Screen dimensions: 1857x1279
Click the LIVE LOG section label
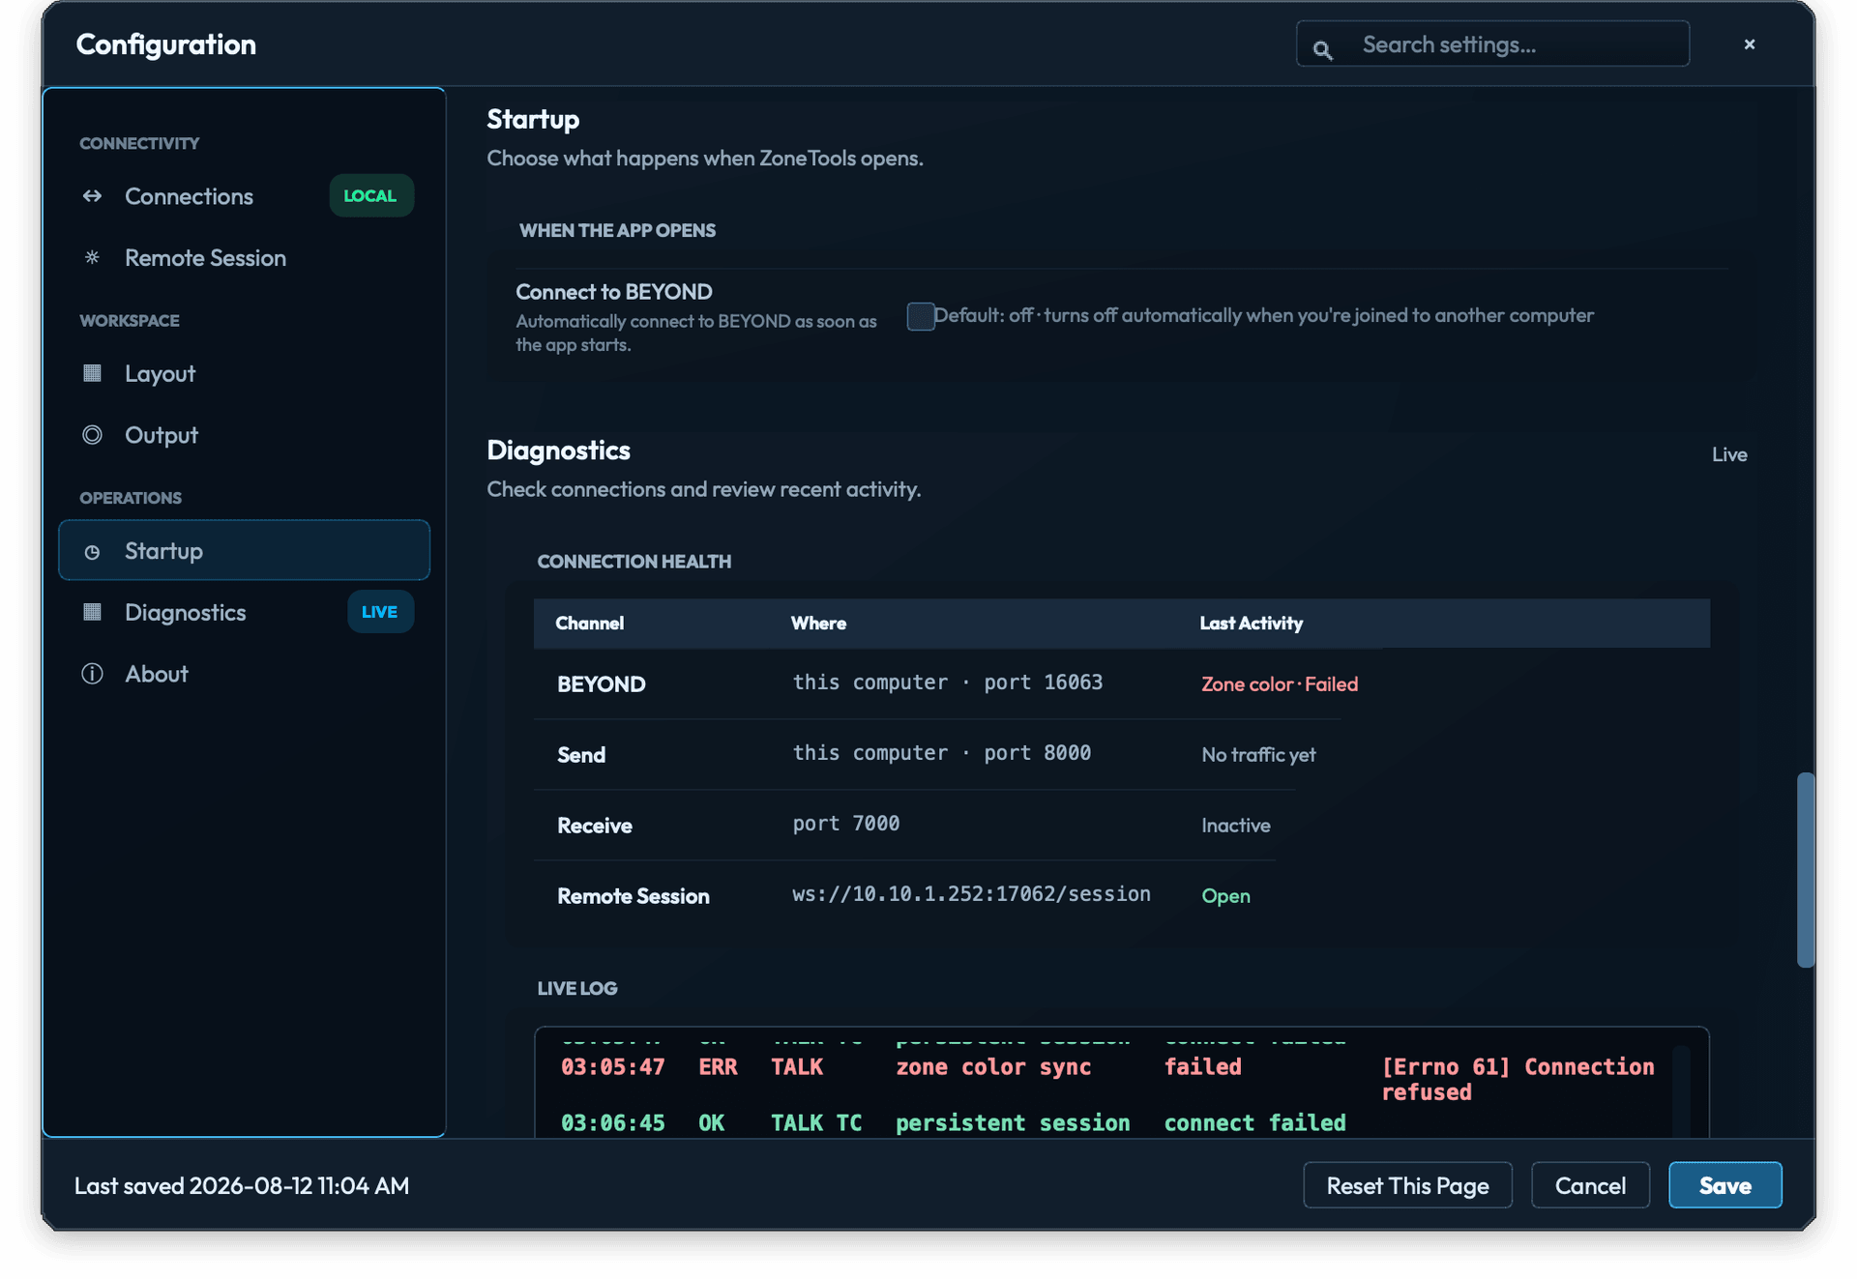tap(577, 988)
